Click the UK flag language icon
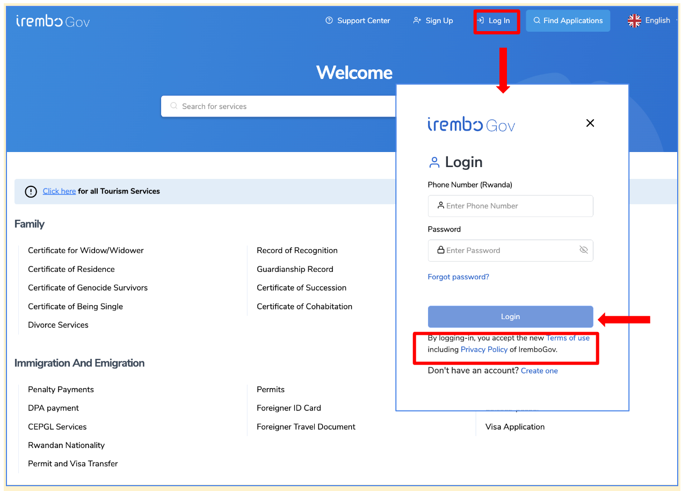This screenshot has width=682, height=491. pyautogui.click(x=634, y=20)
